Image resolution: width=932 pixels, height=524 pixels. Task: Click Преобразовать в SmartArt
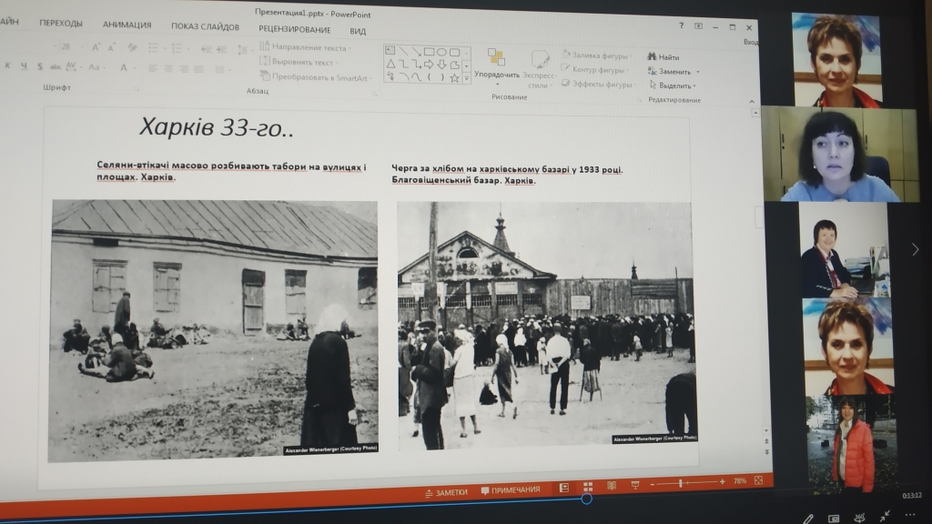[316, 76]
